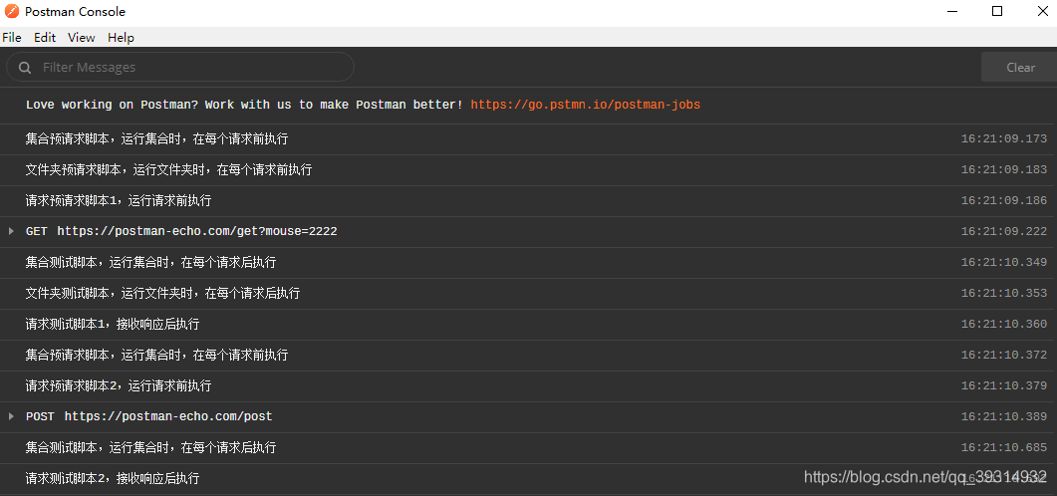Click timestamp 16:21:10.360
The image size is (1057, 496).
[1004, 324]
